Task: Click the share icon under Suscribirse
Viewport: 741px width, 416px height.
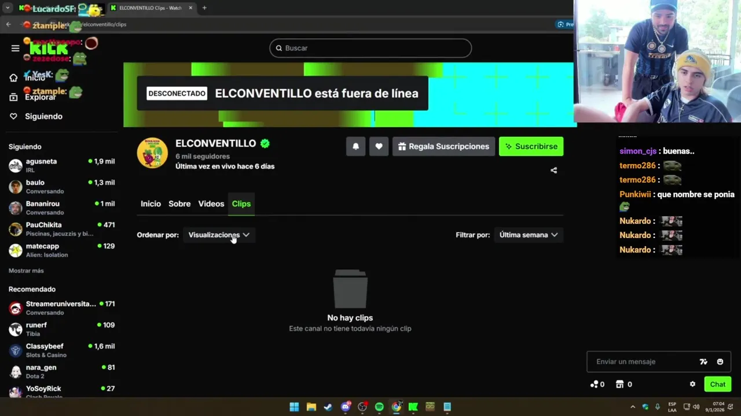Action: [553, 170]
